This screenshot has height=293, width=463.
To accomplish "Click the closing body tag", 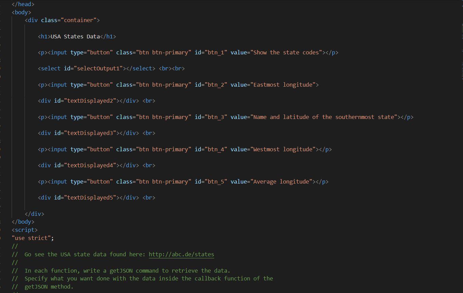I will tap(23, 222).
